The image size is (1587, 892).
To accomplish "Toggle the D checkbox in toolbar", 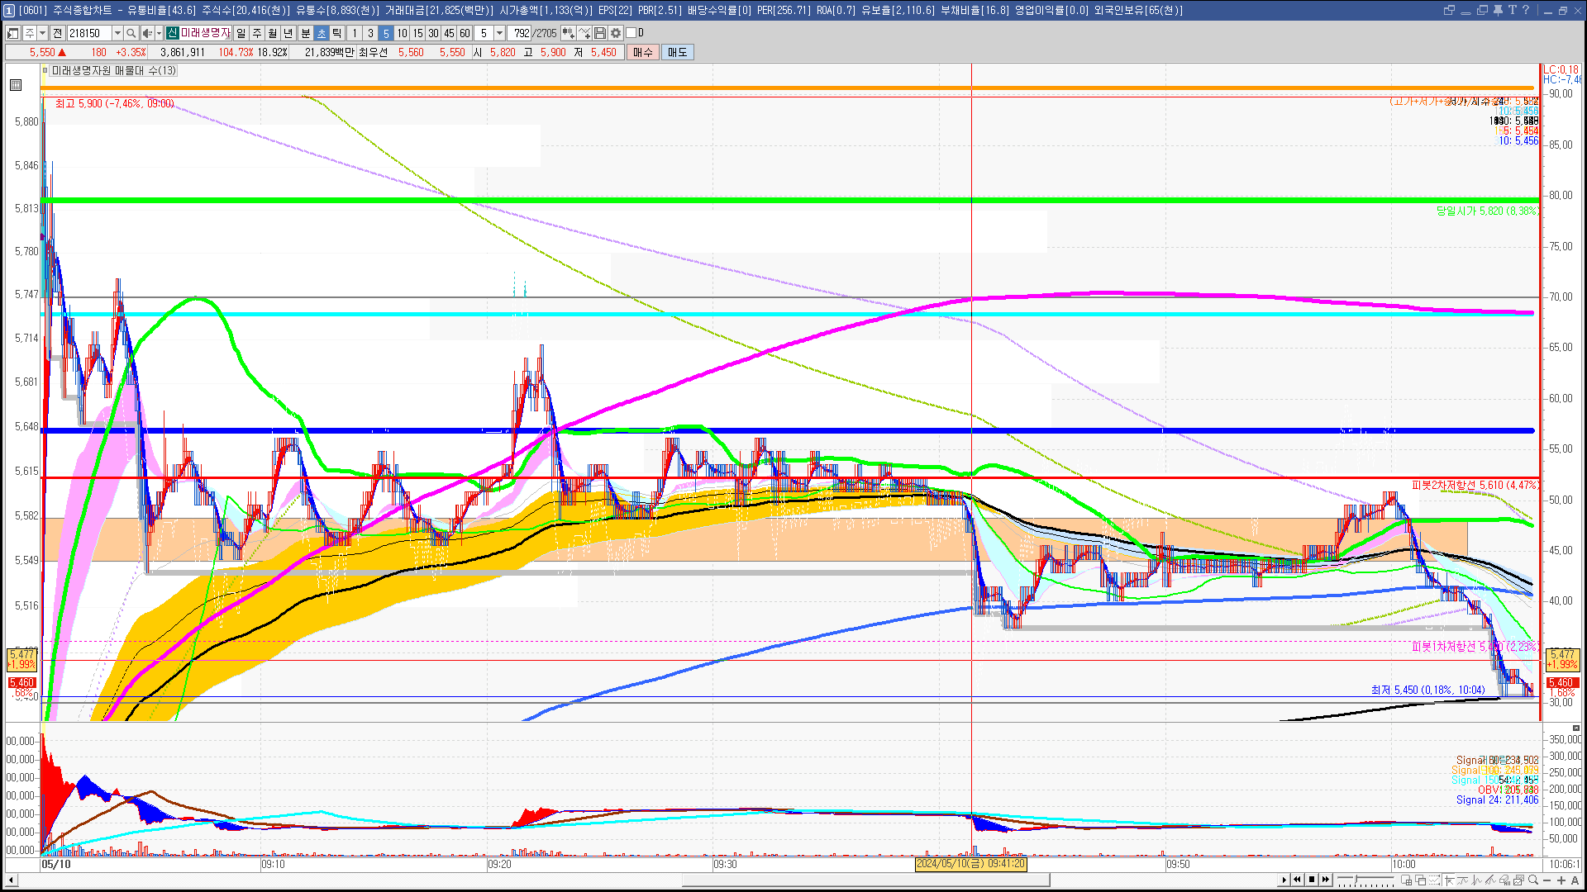I will (631, 33).
